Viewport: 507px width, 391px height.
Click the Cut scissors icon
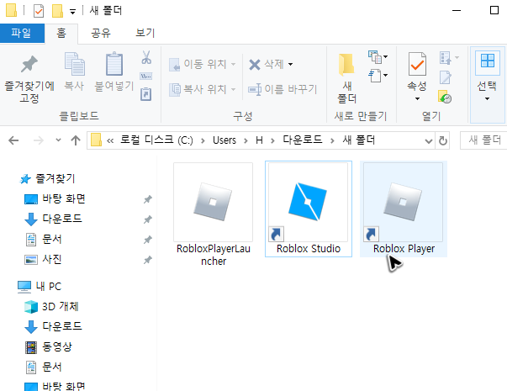coord(146,57)
